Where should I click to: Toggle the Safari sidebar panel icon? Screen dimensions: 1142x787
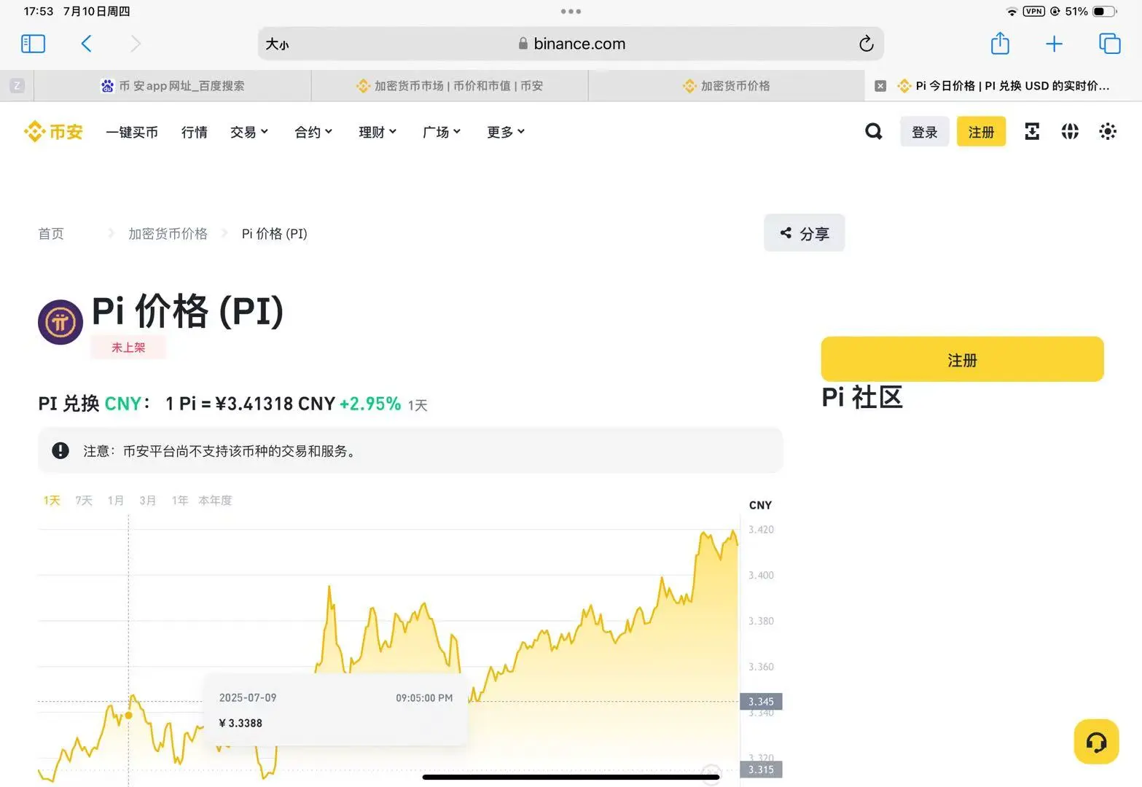click(x=33, y=44)
